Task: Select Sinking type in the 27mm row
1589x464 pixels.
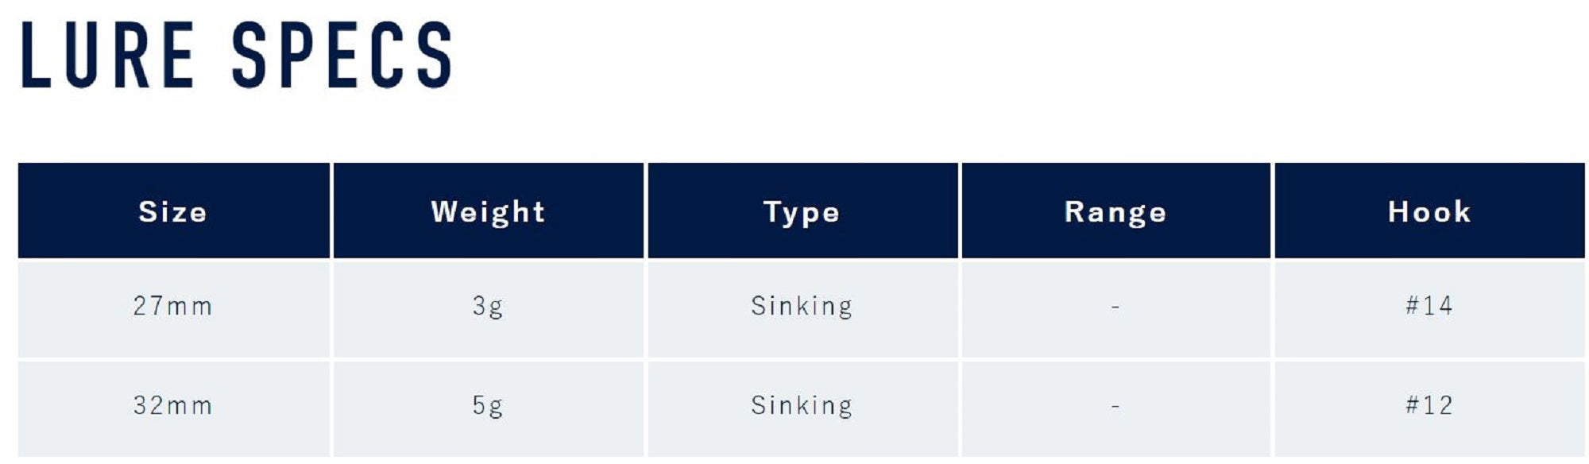Action: [802, 307]
